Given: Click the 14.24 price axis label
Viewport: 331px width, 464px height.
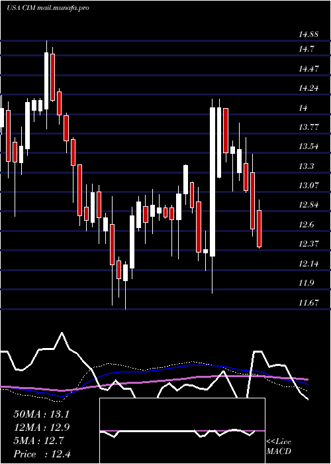Looking at the screenshot, I should point(308,88).
